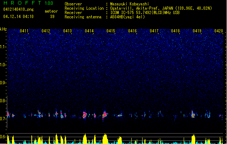Click the 'Receiving antenna' label

(83, 17)
